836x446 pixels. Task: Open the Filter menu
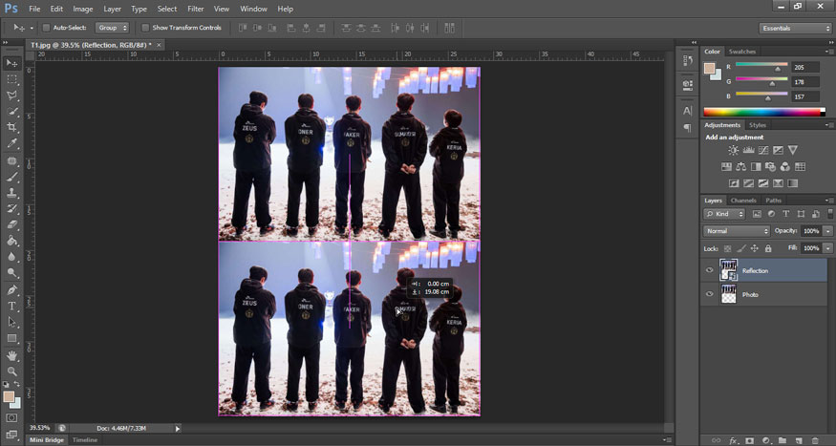[195, 9]
